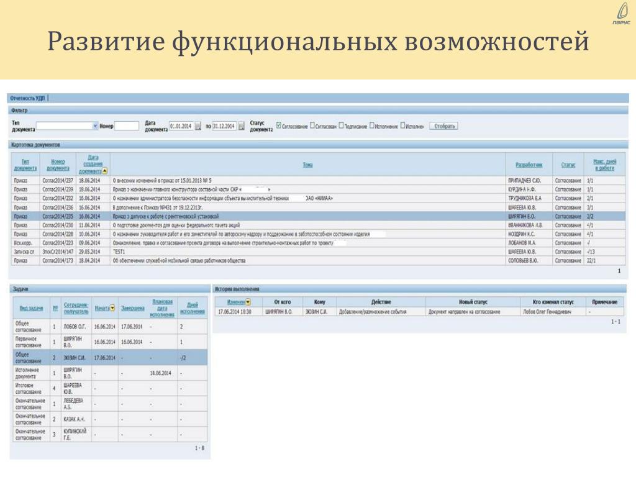Select document row Соглас2014/236

pos(319,207)
